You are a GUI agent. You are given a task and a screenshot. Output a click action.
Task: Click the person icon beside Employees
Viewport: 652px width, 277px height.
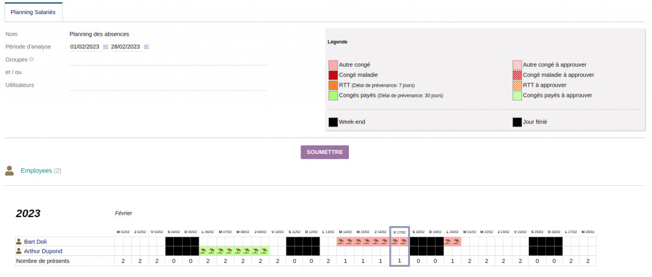[x=10, y=171]
